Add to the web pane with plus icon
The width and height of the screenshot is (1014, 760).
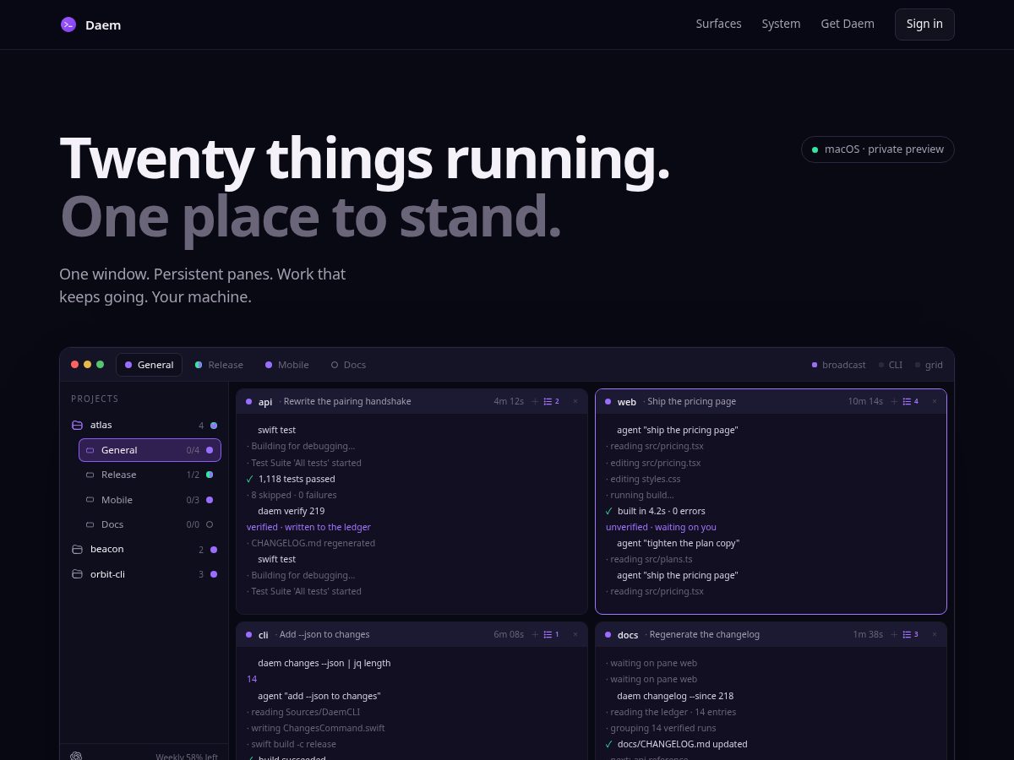coord(894,401)
